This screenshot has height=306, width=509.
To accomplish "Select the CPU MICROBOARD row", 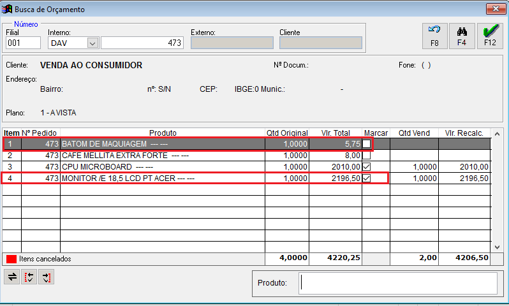I will (163, 166).
